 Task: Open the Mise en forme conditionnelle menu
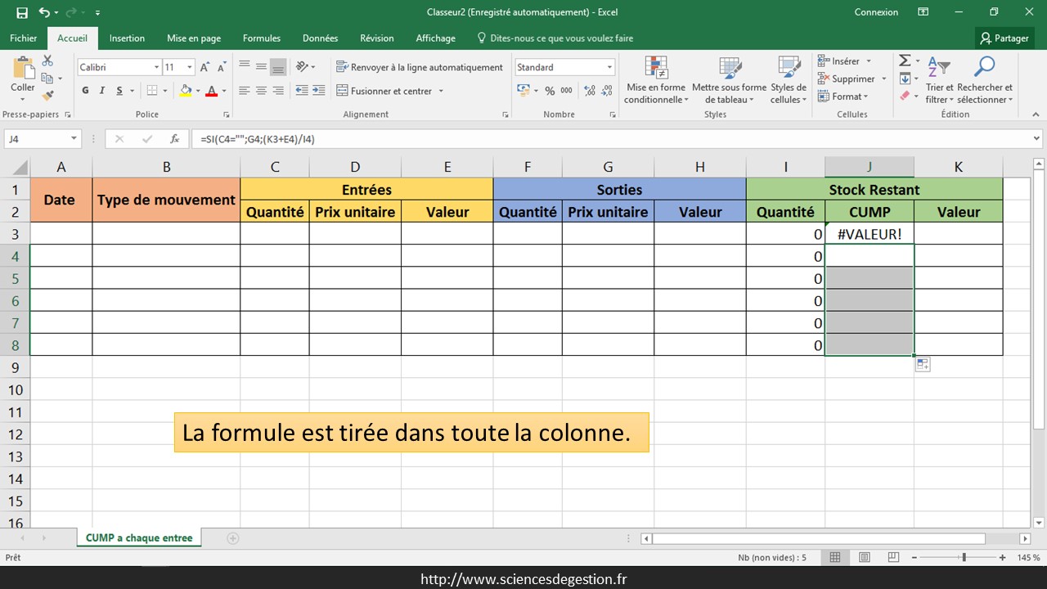coord(655,82)
